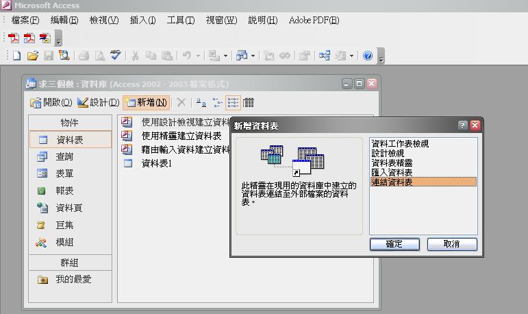The height and width of the screenshot is (314, 528).
Task: Select 資料表精靈 in dialog list
Action: tap(423, 163)
